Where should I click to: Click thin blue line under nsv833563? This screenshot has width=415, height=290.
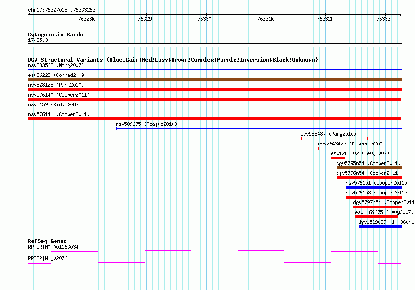point(214,70)
